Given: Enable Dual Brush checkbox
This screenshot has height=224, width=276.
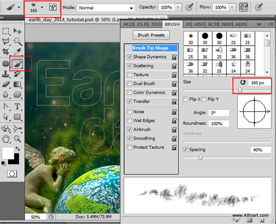Looking at the screenshot, I should click(x=129, y=83).
